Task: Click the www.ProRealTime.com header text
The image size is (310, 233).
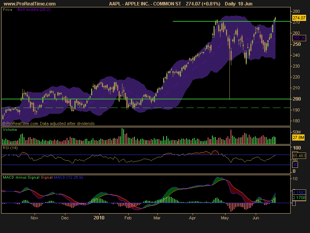Action: [30, 4]
